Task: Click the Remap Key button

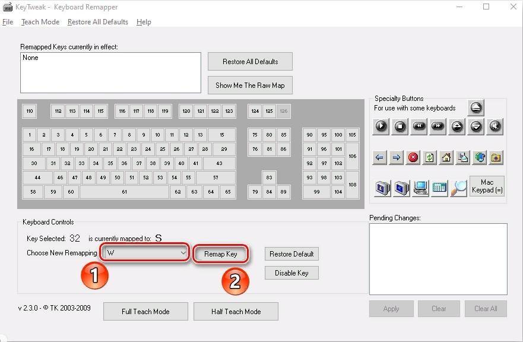Action: pyautogui.click(x=220, y=254)
